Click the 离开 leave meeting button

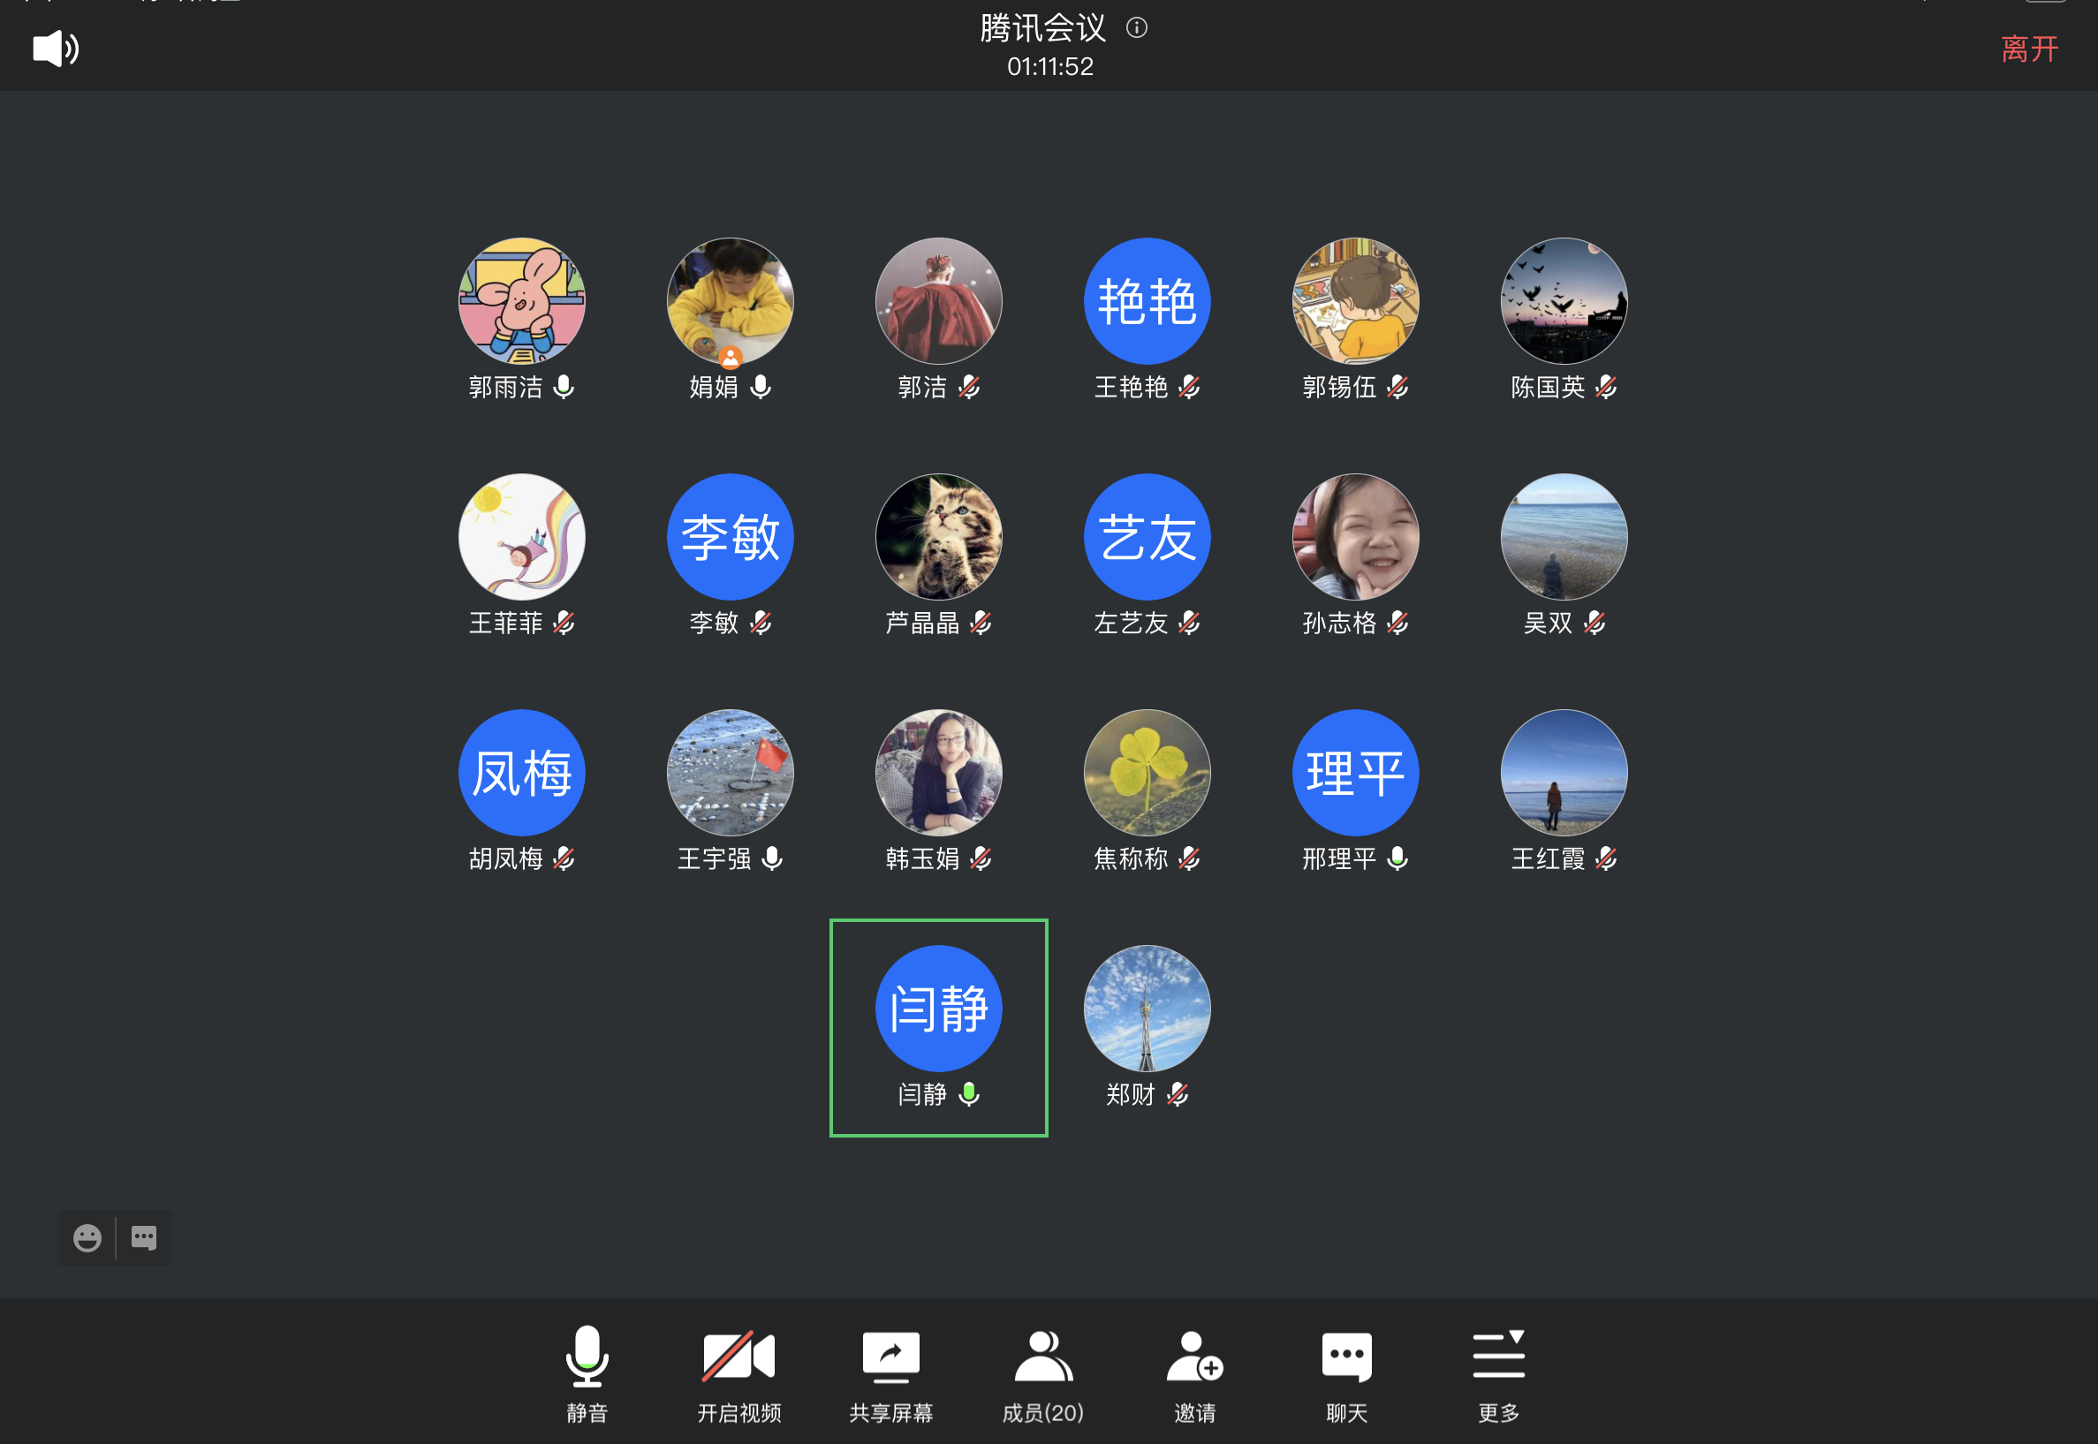point(2029,49)
